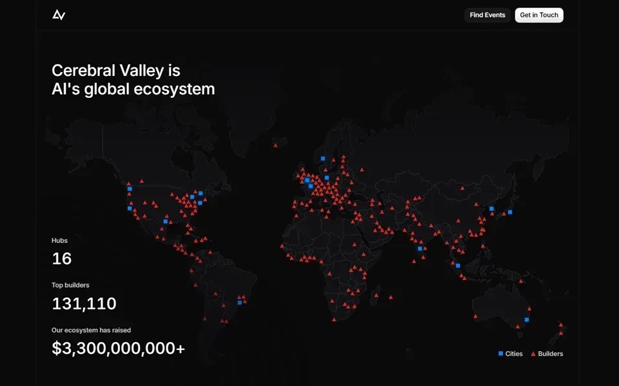
Task: Click the 'Hubs' label
Action: [x=59, y=241]
